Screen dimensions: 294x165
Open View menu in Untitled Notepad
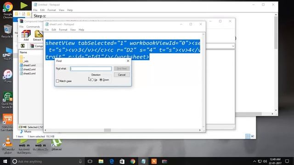pyautogui.click(x=62, y=10)
